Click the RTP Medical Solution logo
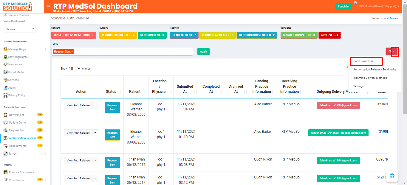407x185 pixels. [18, 6]
